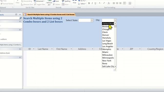Select Memphis from the City list
The width and height of the screenshot is (164, 92).
[108, 49]
